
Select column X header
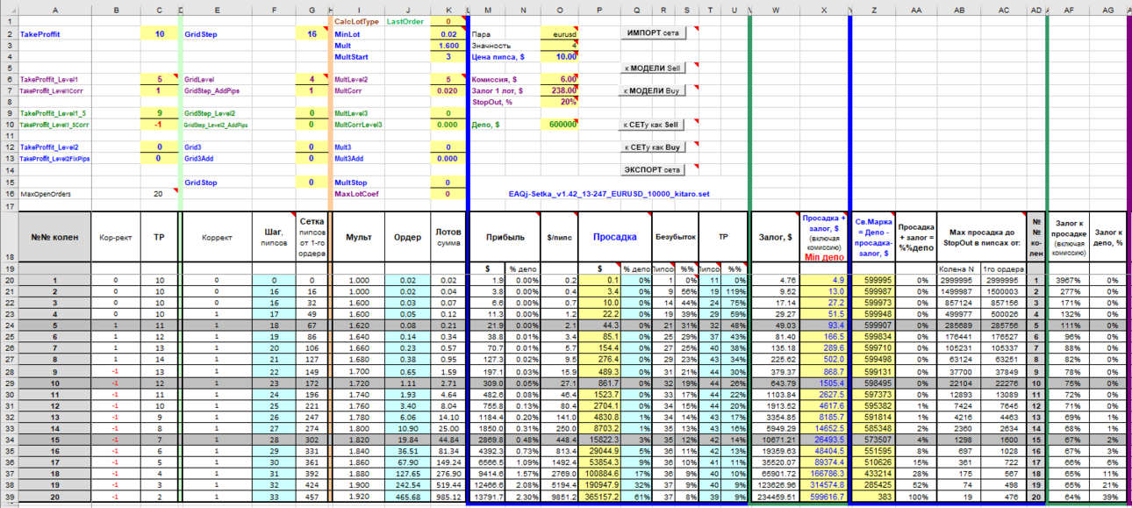point(824,10)
